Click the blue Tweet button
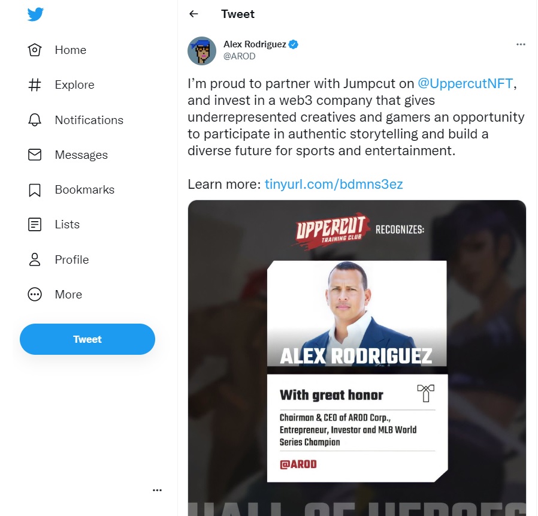 click(x=87, y=339)
